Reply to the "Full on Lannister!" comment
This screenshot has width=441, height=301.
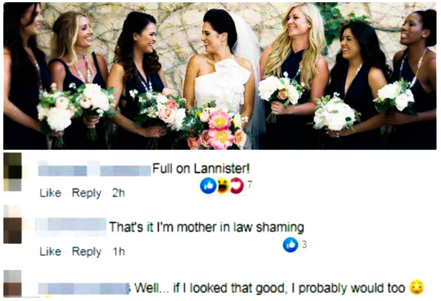[86, 193]
